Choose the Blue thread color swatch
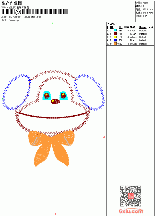Image resolution: width=155 pixels, height=216 pixels. click(x=115, y=40)
